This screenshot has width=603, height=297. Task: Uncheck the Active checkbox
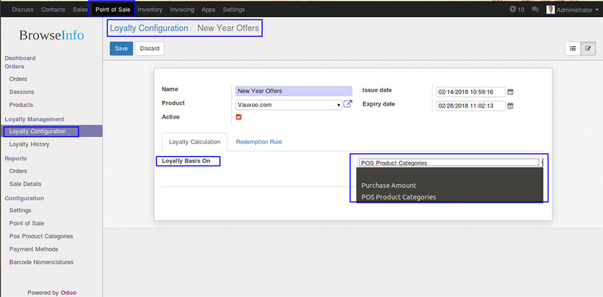coord(239,117)
